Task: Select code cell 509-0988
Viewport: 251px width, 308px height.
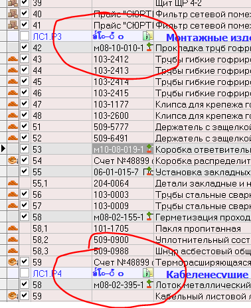Action: (123, 251)
